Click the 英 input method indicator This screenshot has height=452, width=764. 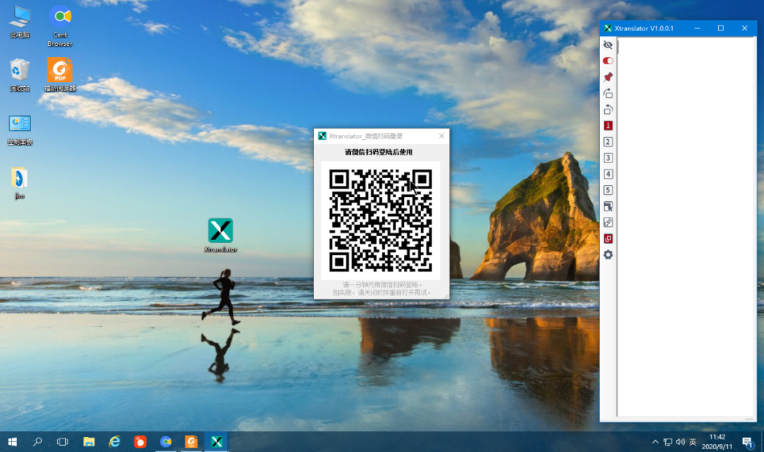[x=693, y=442]
